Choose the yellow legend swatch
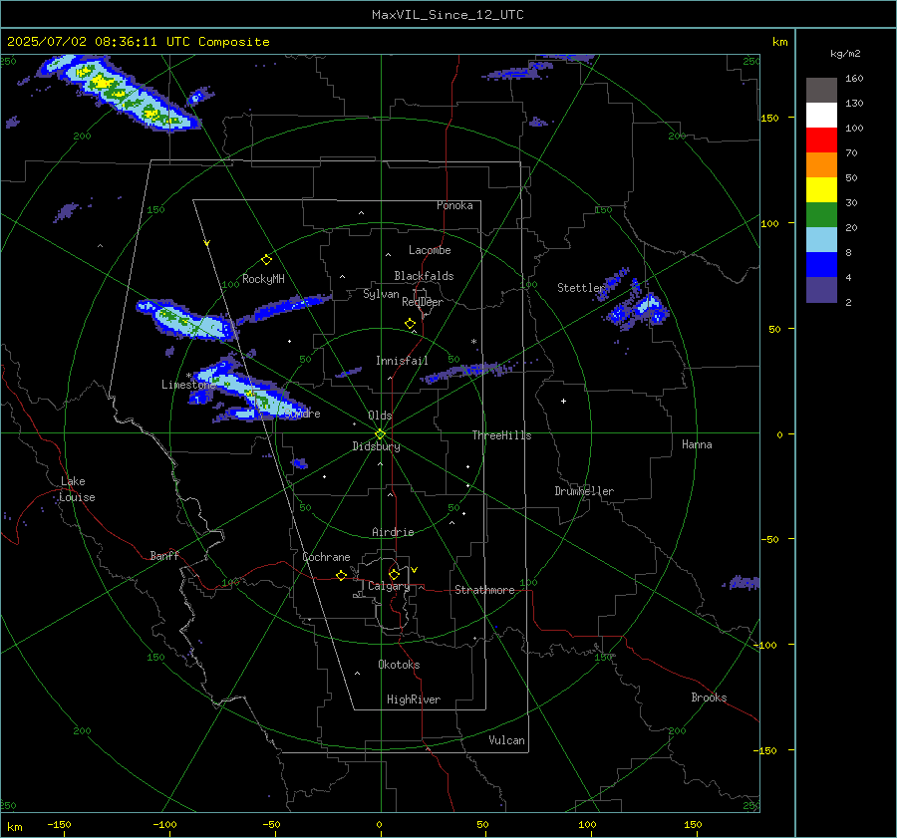Viewport: 897px width, 838px height. click(x=821, y=190)
